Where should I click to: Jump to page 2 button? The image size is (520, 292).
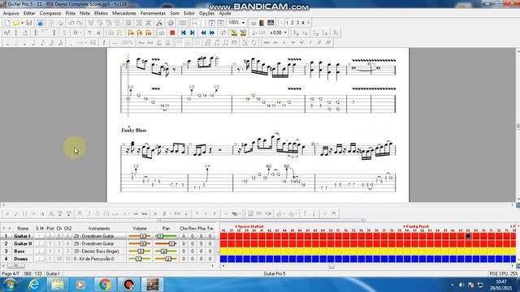coord(292,23)
